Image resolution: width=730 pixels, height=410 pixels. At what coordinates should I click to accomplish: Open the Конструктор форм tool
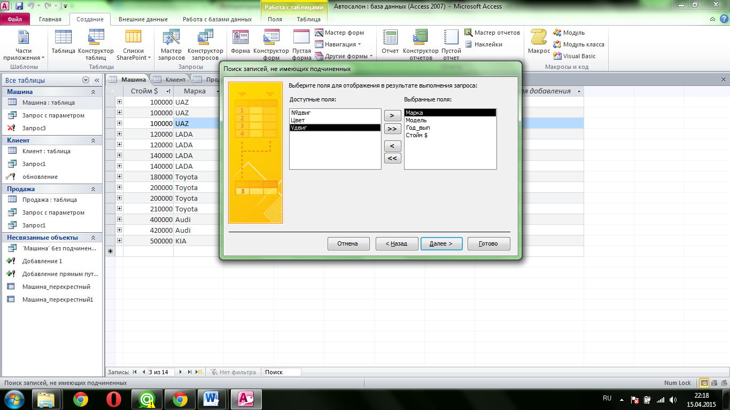pos(271,45)
